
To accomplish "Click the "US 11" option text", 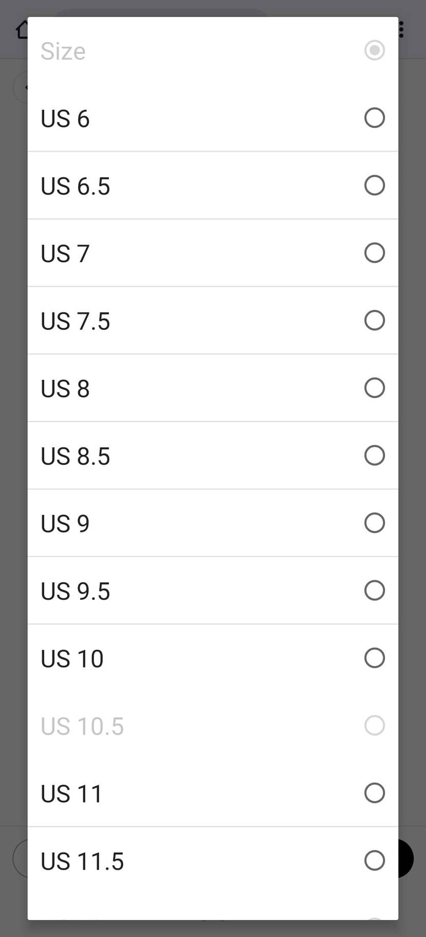I will [x=72, y=794].
